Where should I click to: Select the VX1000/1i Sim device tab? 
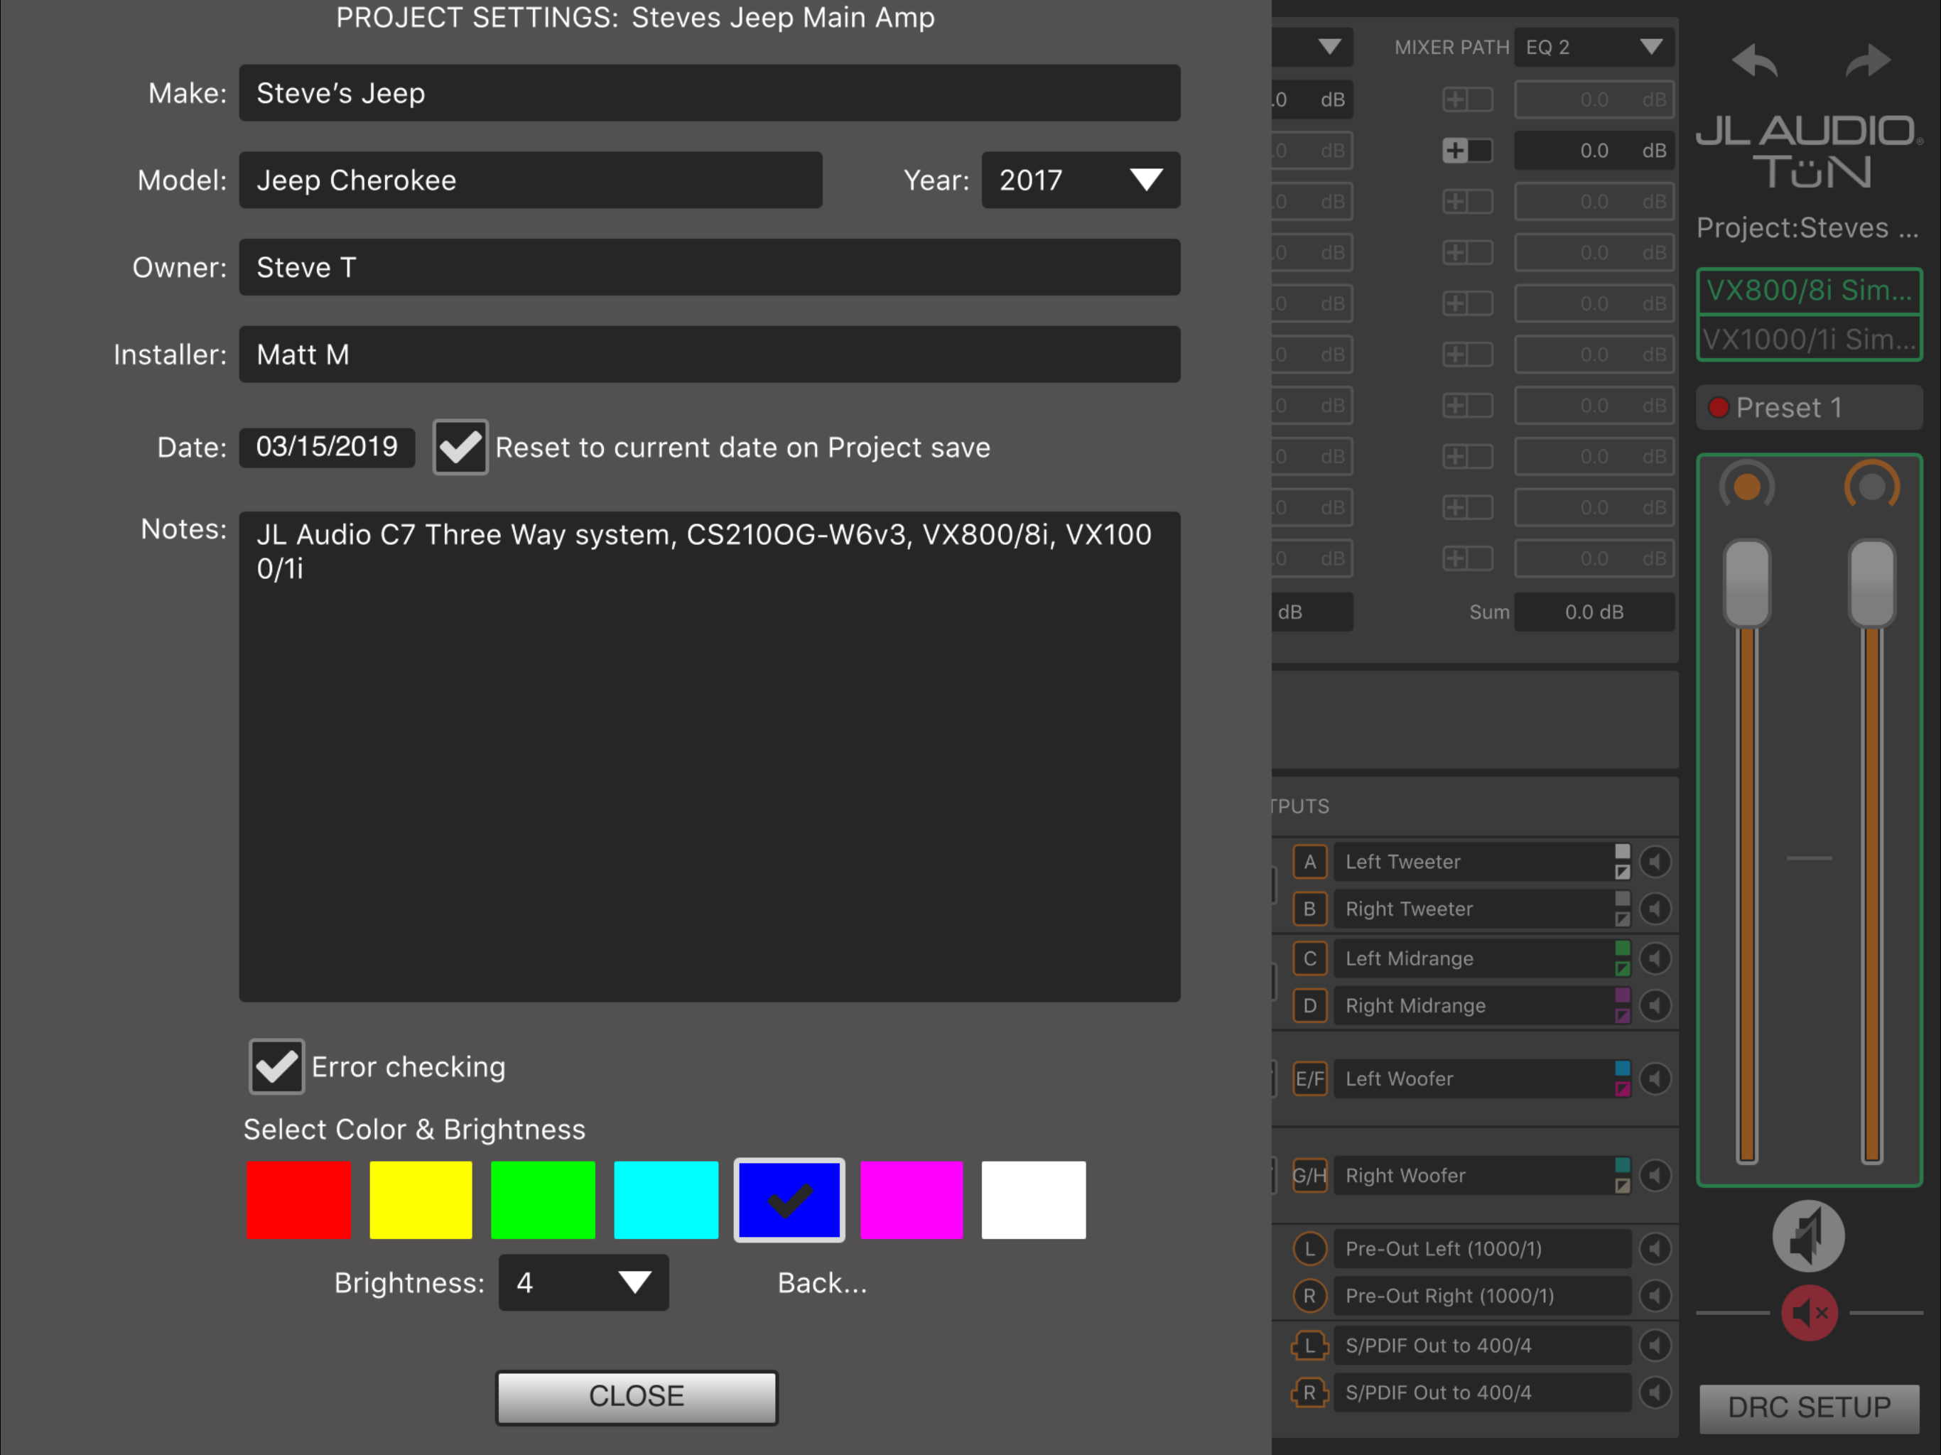[x=1810, y=339]
